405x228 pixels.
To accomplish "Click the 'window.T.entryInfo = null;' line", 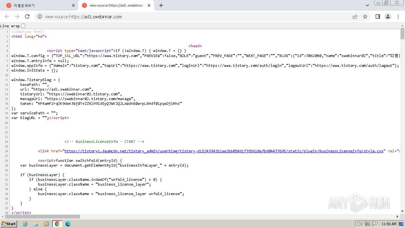I will pos(40,61).
